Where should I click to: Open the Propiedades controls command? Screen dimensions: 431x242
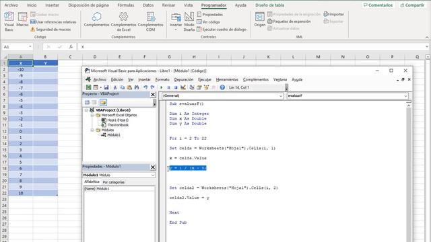point(210,14)
